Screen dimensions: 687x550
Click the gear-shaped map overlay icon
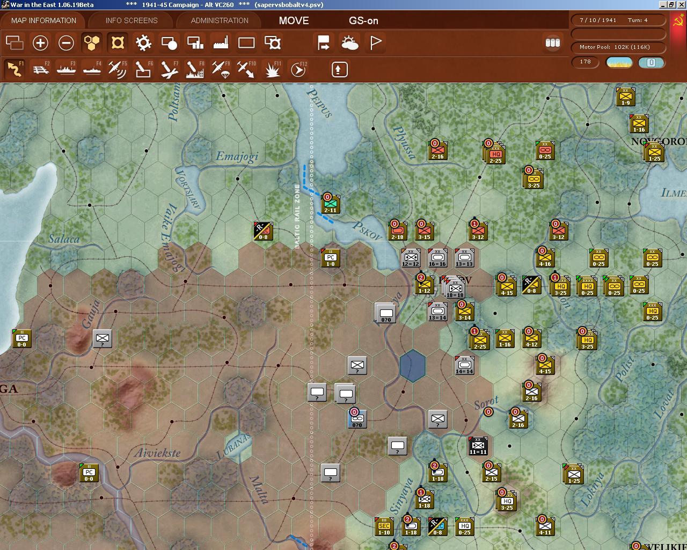tap(143, 42)
